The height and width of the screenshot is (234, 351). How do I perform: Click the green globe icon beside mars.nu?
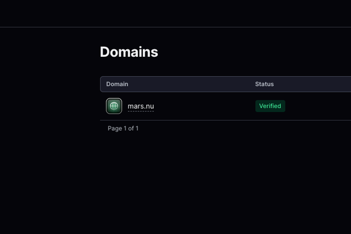[114, 106]
